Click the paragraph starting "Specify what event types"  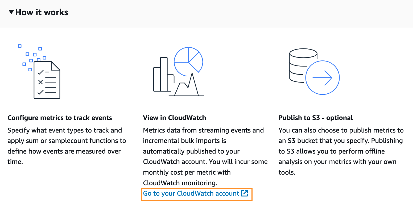(67, 146)
